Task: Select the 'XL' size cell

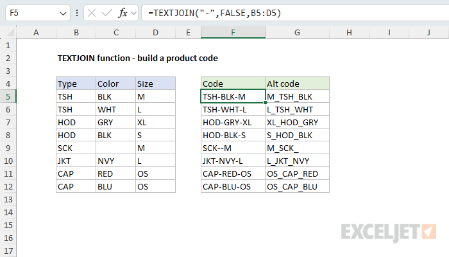Action: click(155, 122)
